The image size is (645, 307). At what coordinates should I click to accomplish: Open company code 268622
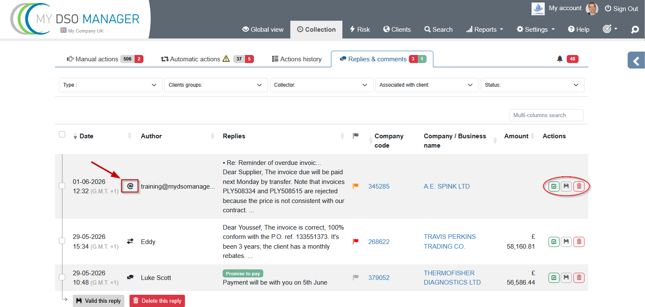coord(379,241)
